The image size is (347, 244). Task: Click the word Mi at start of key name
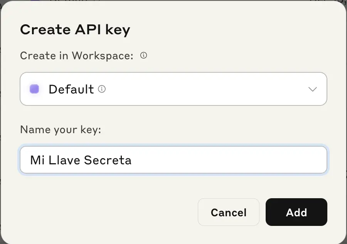[37, 160]
